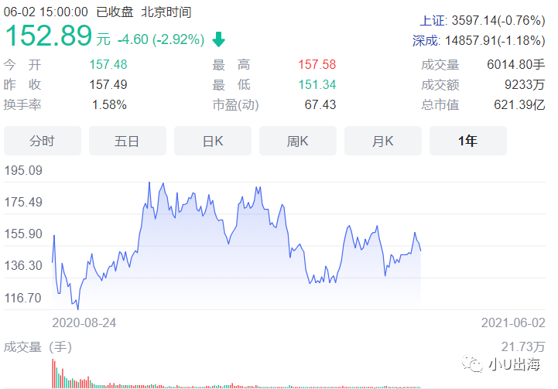Click the start date 2020-08-24
558x389 pixels.
[84, 322]
